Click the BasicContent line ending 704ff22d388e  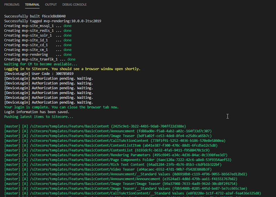pos(95,126)
